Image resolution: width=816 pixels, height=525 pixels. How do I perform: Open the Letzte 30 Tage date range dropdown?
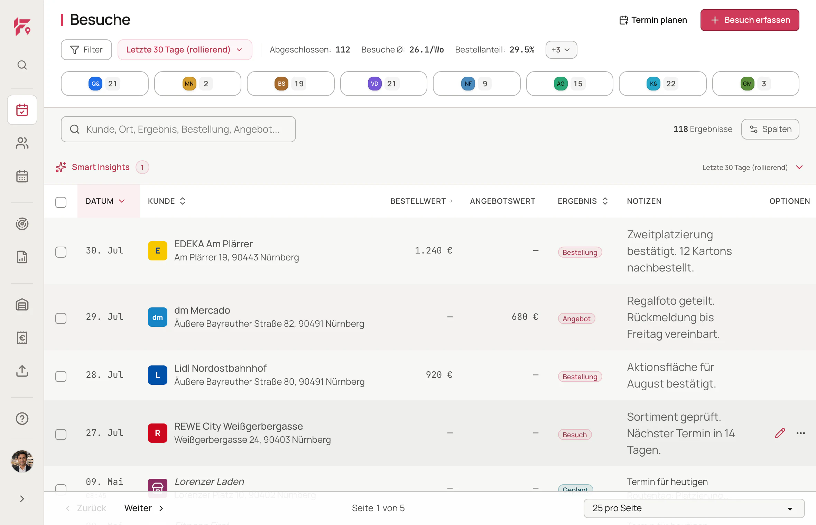click(185, 50)
